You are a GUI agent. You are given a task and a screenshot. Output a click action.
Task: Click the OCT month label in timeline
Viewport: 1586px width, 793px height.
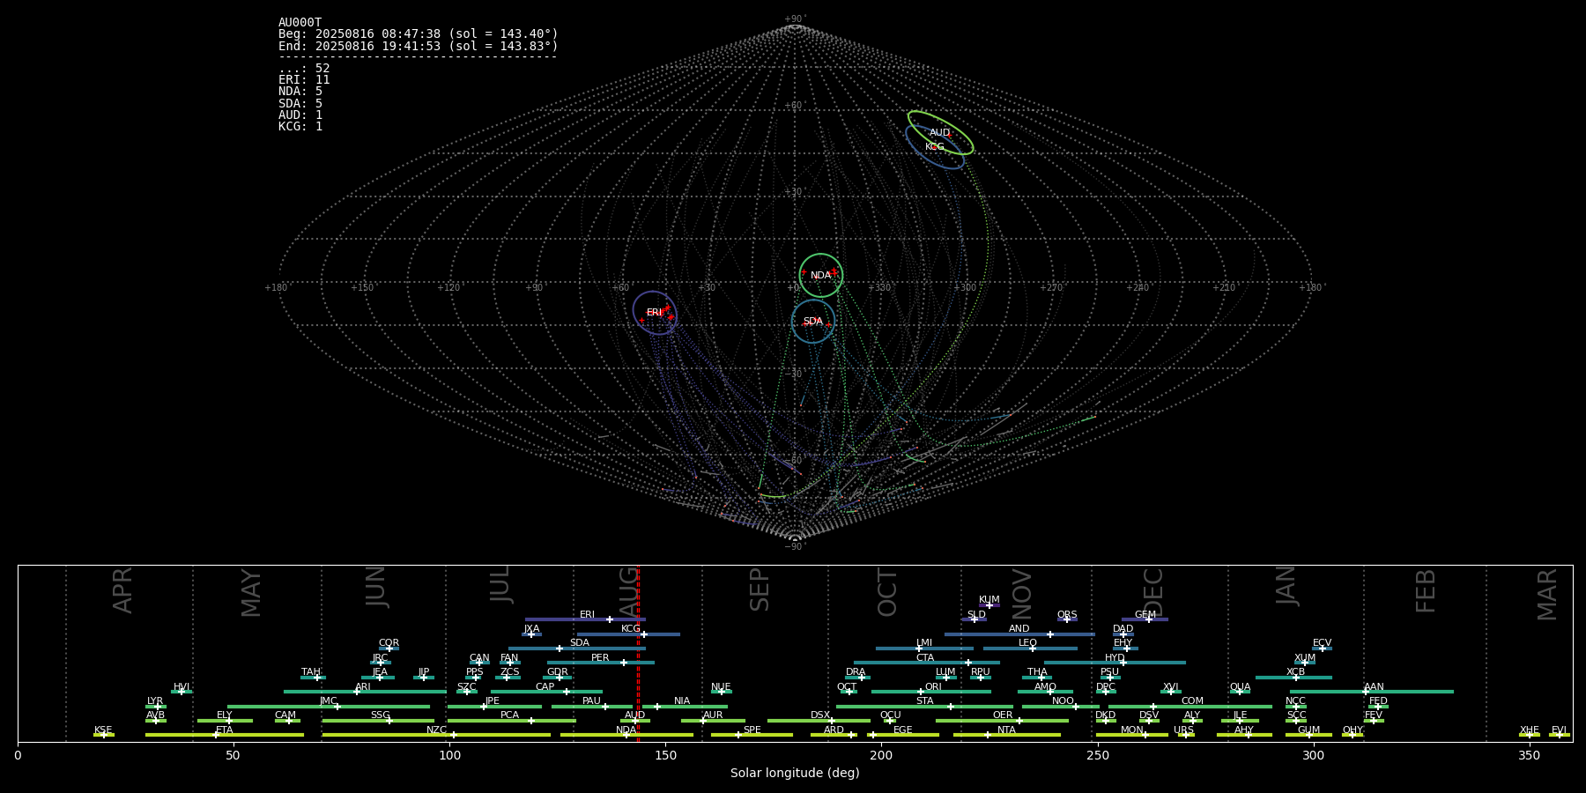pyautogui.click(x=887, y=593)
